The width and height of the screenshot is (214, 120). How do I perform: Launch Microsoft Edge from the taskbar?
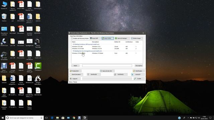(x=52, y=118)
